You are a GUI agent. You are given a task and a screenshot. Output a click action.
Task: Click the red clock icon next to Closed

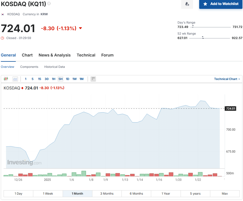[2, 38]
